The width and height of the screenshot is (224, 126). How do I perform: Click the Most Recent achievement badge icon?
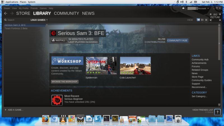coord(57,100)
